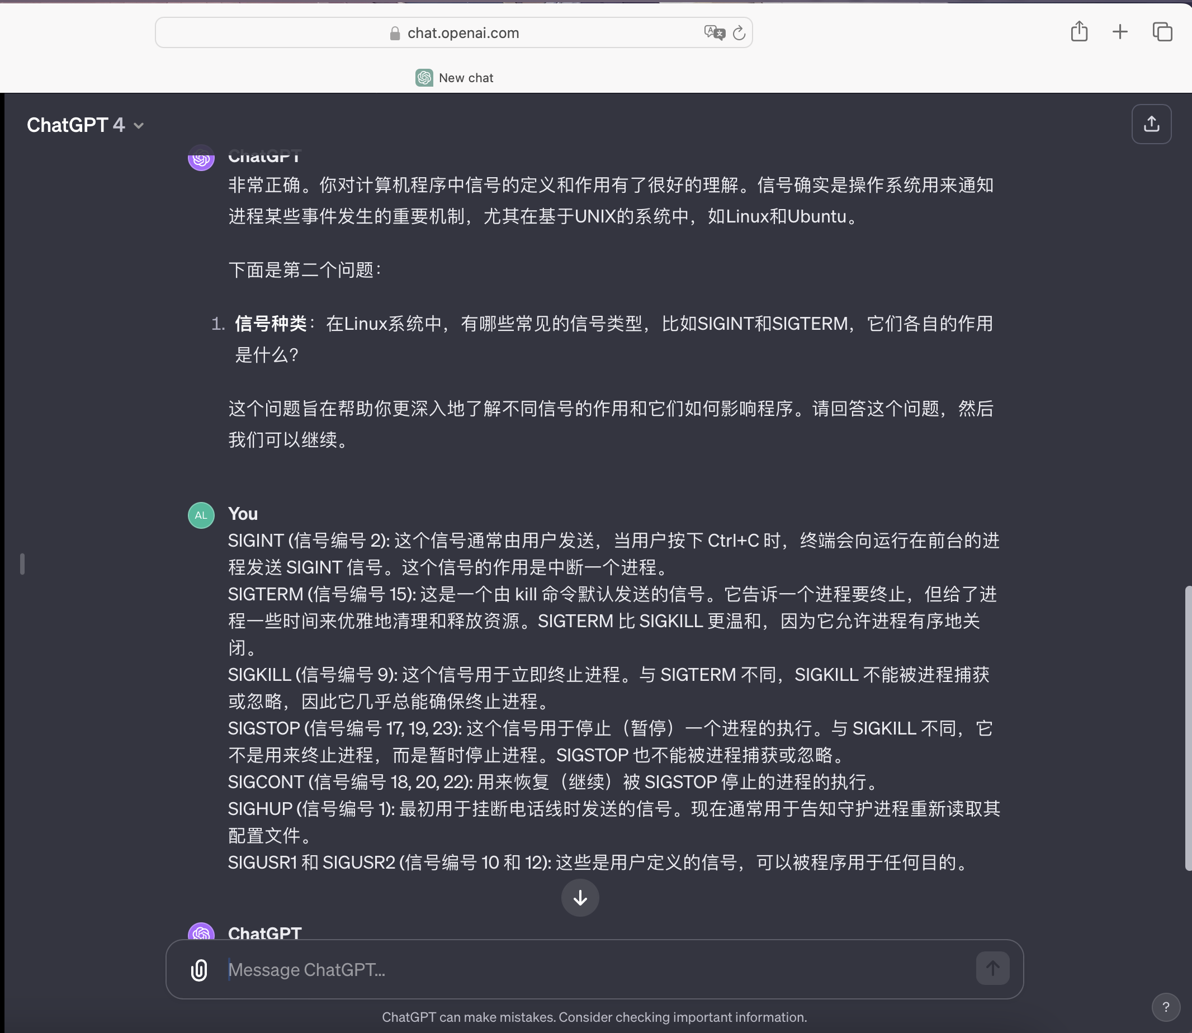Screen dimensions: 1192x1033
Task: Open Safari share sheet icon
Action: pos(1079,32)
